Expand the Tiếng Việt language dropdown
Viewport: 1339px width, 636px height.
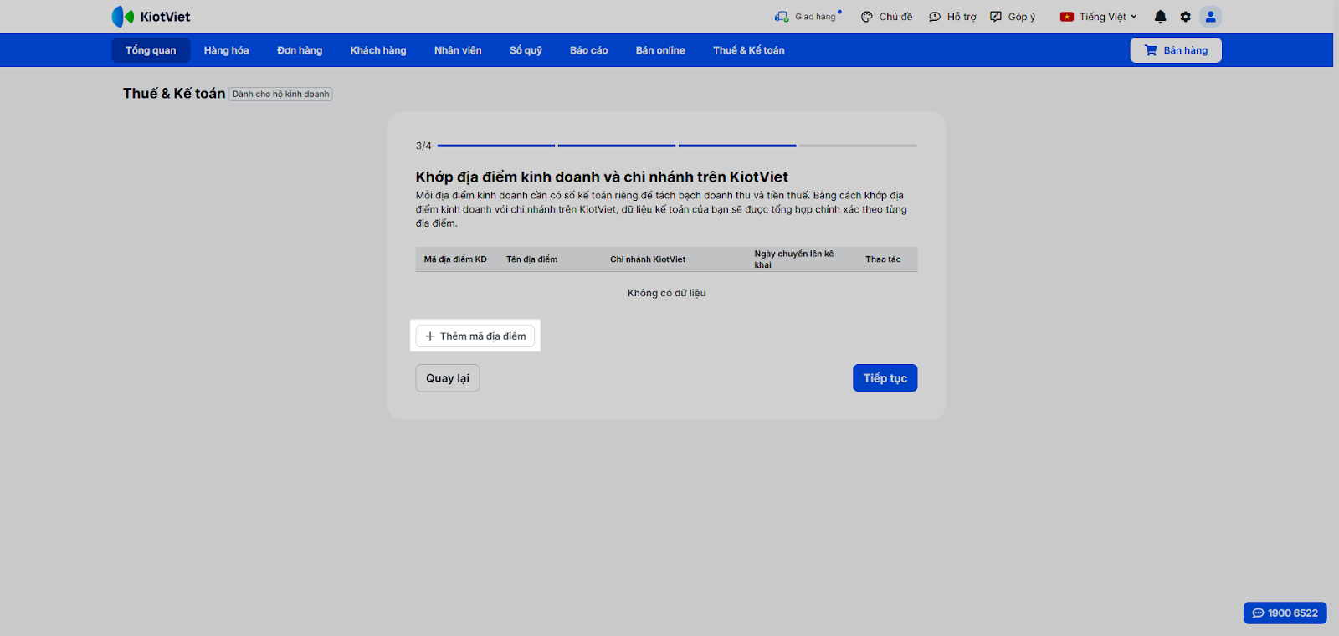coord(1099,17)
